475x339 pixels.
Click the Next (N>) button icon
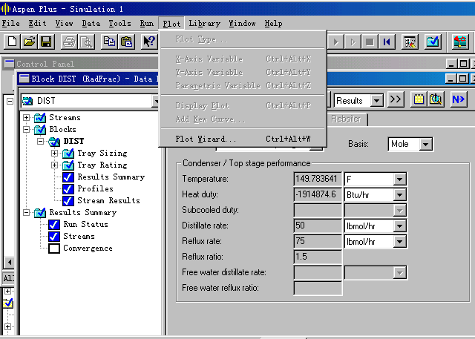click(x=458, y=99)
